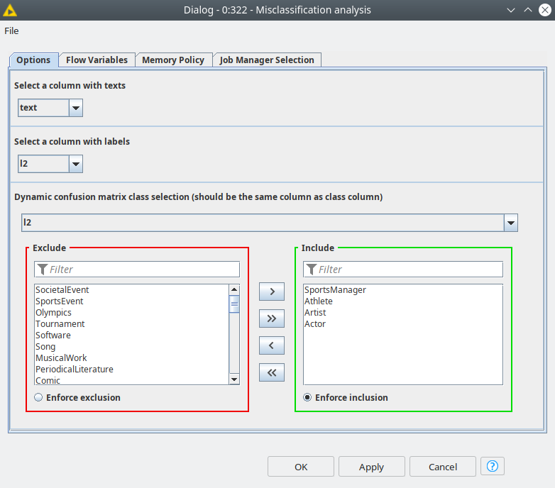This screenshot has width=555, height=488.
Task: Switch to the Memory Policy tab
Action: pos(173,60)
